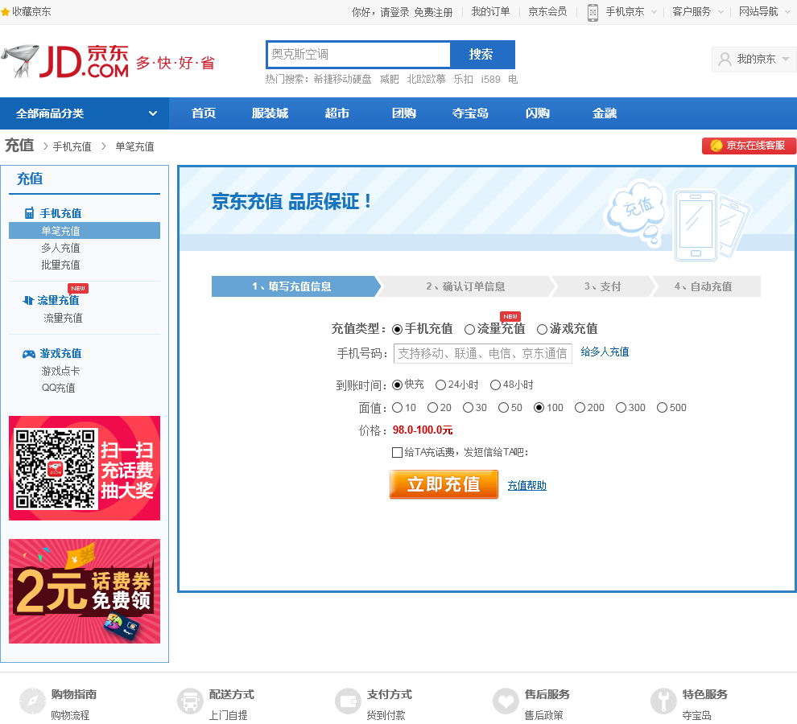Click 手机充值 in the breadcrumb
The width and height of the screenshot is (797, 724).
tap(72, 147)
